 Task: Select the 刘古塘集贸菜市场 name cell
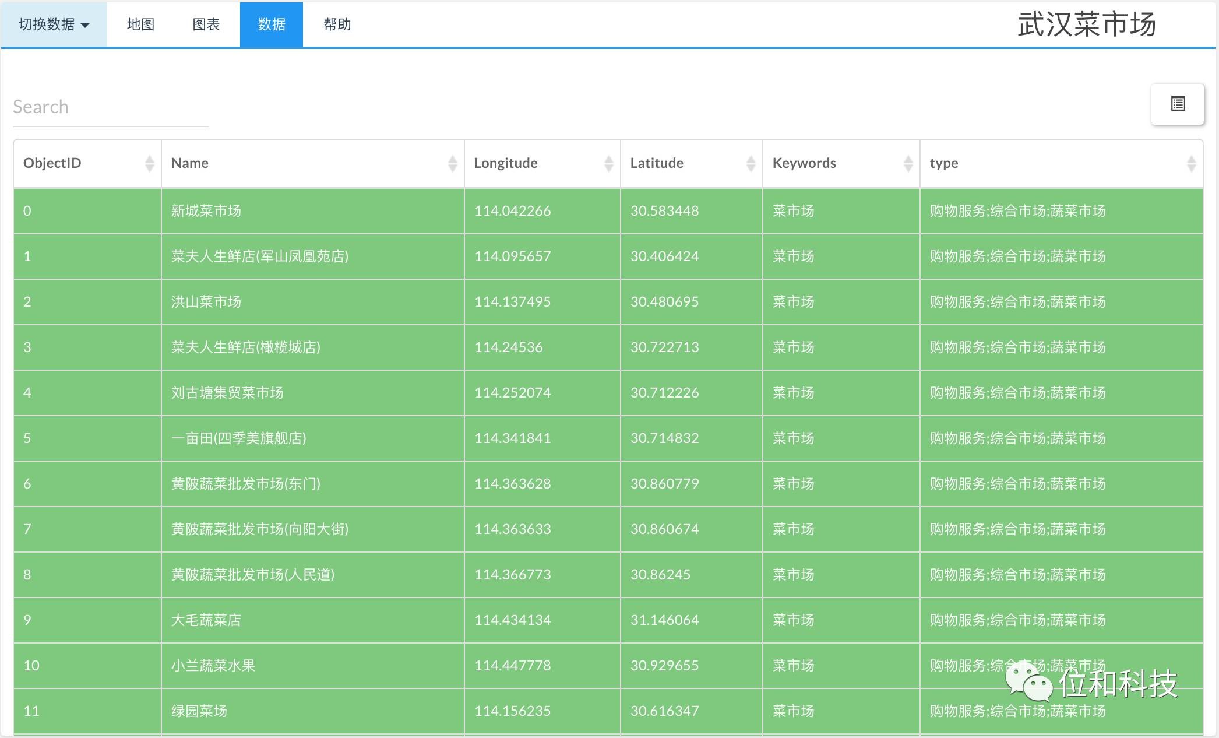coord(313,393)
